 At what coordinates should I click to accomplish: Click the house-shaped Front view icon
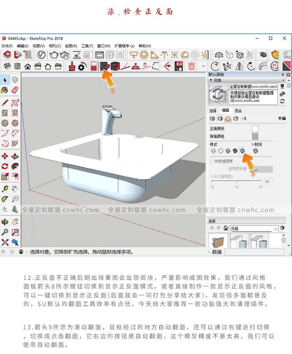tap(28, 67)
